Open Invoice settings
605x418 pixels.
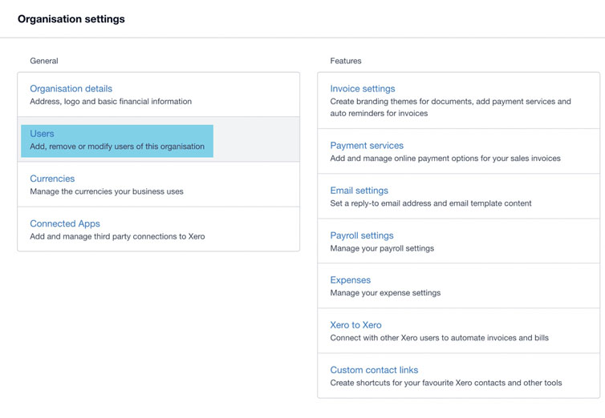363,89
